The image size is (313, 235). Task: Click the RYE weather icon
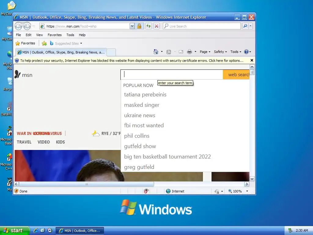(96, 133)
